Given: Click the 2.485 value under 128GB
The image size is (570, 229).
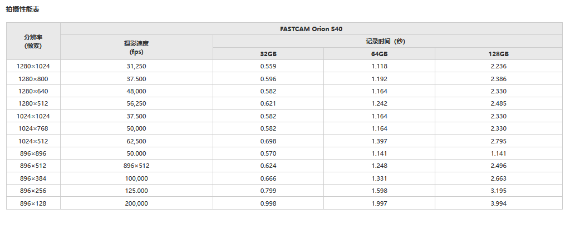Looking at the screenshot, I should coord(498,103).
